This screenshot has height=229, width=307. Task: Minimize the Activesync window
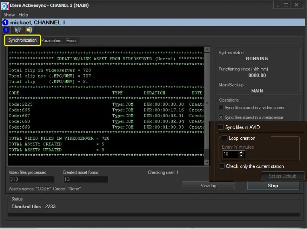click(x=277, y=5)
